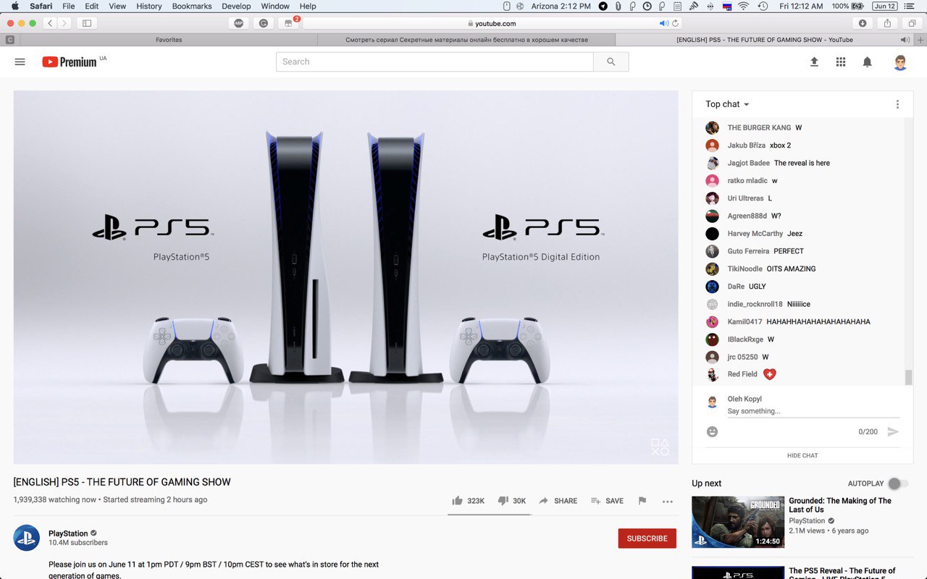The image size is (927, 579).
Task: Expand the Top chat dropdown
Action: pos(727,104)
